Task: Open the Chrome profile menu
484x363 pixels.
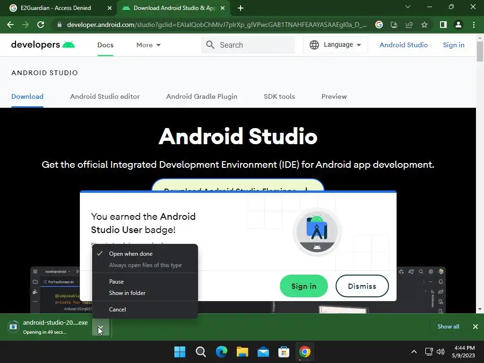Action: coord(458,25)
